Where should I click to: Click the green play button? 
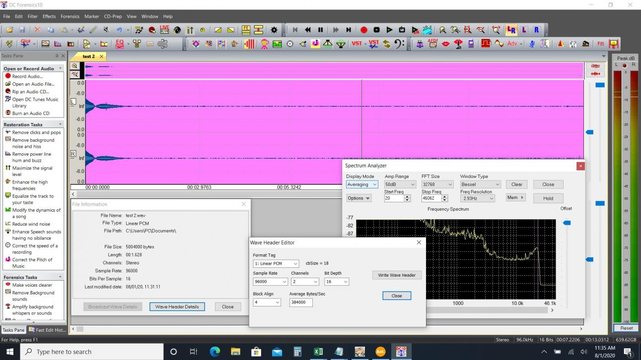click(x=389, y=30)
